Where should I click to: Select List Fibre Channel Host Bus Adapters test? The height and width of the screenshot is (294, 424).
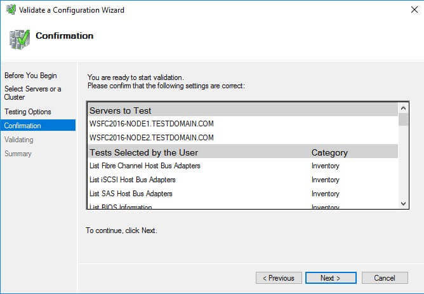[145, 166]
